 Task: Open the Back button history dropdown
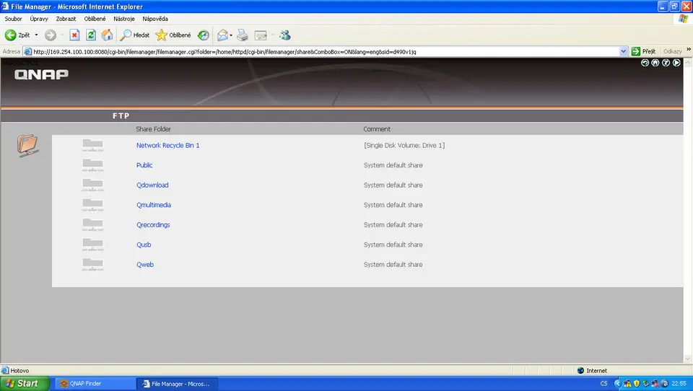click(37, 35)
